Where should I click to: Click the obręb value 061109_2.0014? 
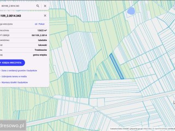[x=39, y=35]
